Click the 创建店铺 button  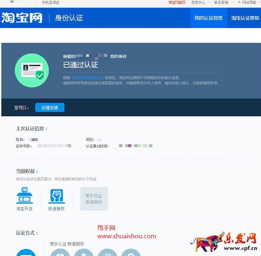pos(50,108)
